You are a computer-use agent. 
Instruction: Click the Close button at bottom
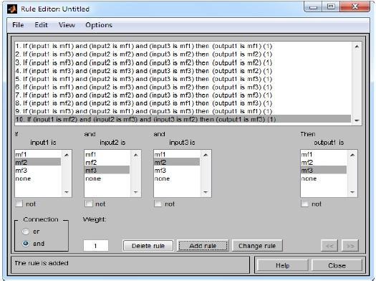(337, 265)
